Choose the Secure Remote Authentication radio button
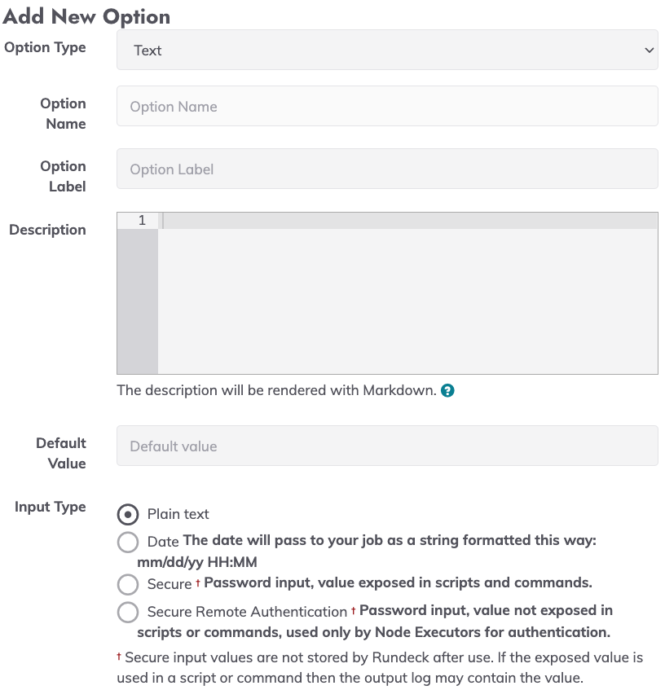This screenshot has height=690, width=665. pyautogui.click(x=128, y=612)
